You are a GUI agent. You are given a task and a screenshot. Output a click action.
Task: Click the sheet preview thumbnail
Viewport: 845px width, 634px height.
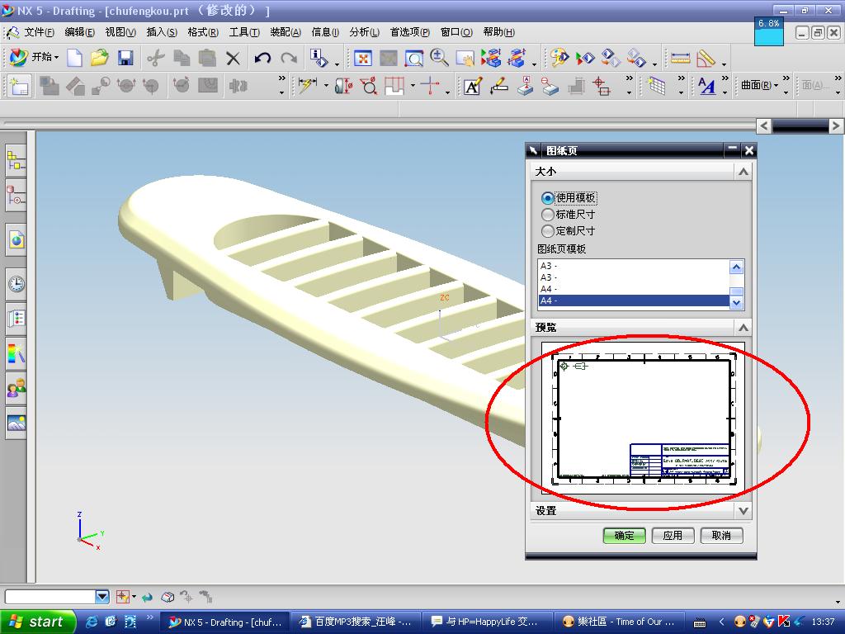pos(644,417)
